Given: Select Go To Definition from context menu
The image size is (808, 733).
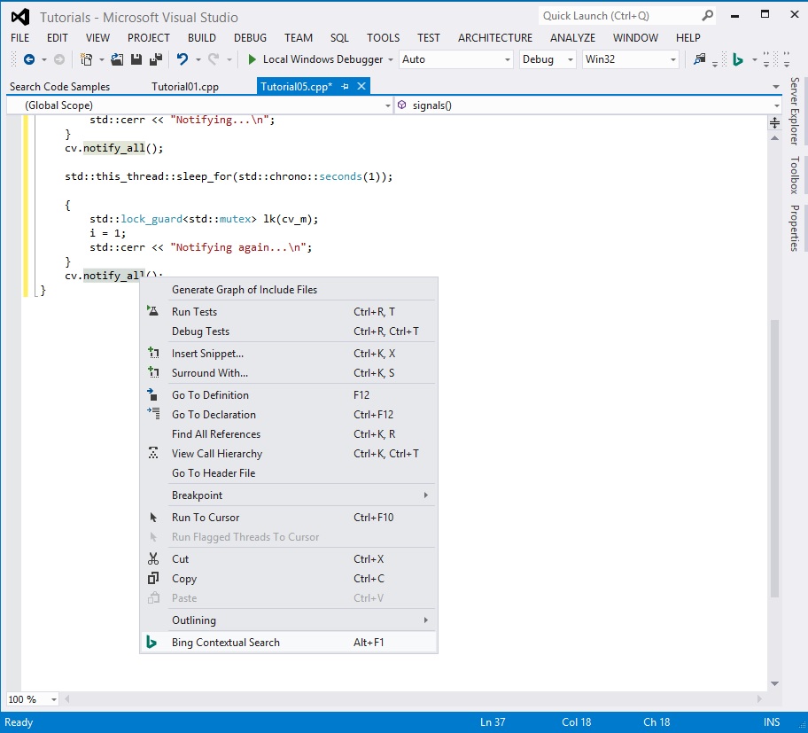Looking at the screenshot, I should [210, 395].
